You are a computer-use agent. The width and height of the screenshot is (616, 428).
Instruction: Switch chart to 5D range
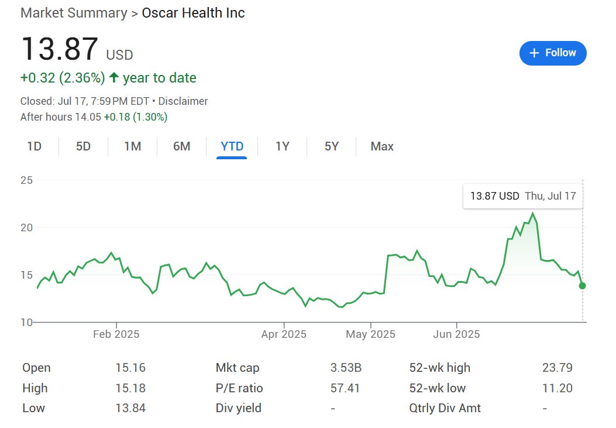[83, 146]
